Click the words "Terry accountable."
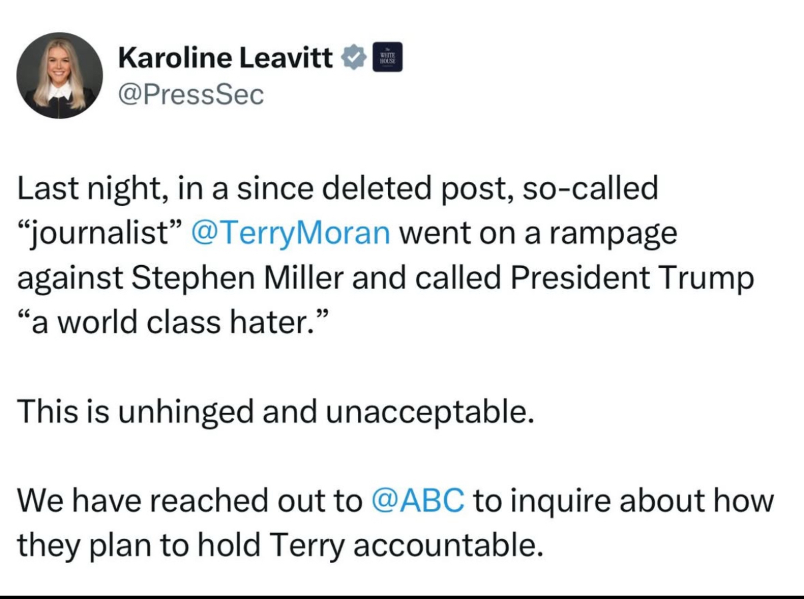This screenshot has height=599, width=804. pos(403,545)
